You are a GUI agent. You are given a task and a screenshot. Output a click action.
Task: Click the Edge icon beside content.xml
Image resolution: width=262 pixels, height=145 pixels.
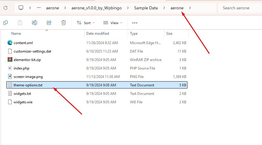[x=10, y=43]
